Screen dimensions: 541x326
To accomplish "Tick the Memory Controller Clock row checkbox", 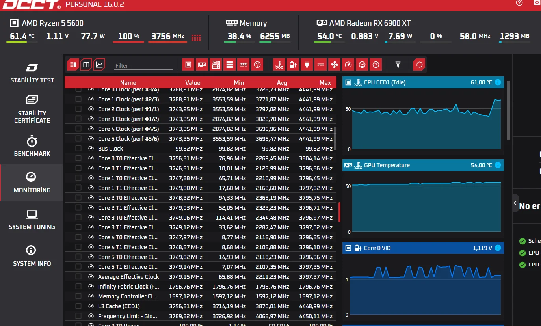I will [x=78, y=296].
